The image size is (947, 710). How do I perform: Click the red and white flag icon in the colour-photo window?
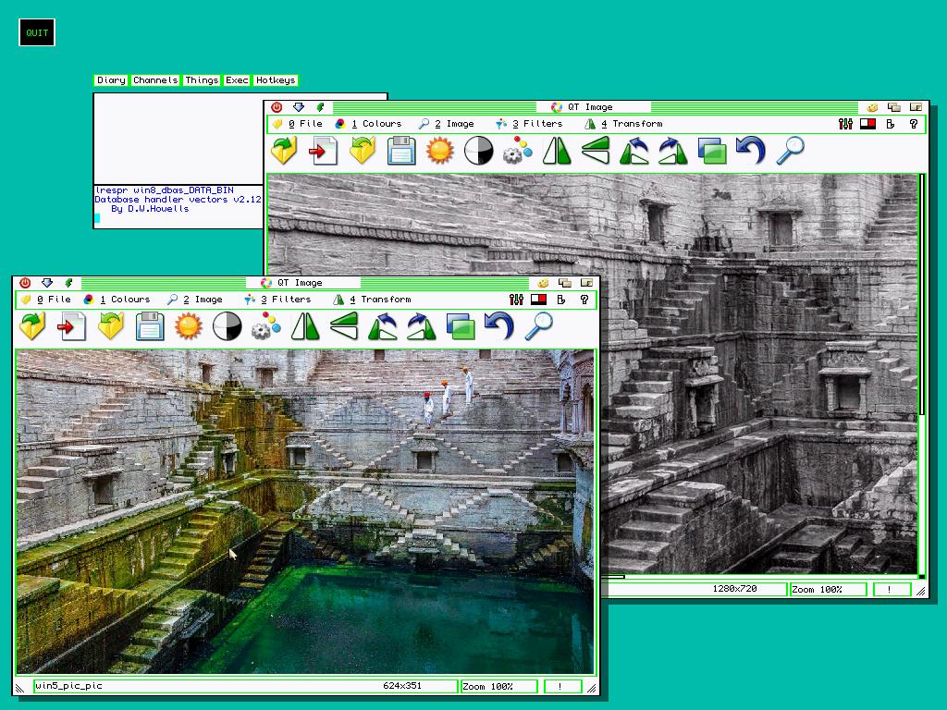click(x=539, y=300)
